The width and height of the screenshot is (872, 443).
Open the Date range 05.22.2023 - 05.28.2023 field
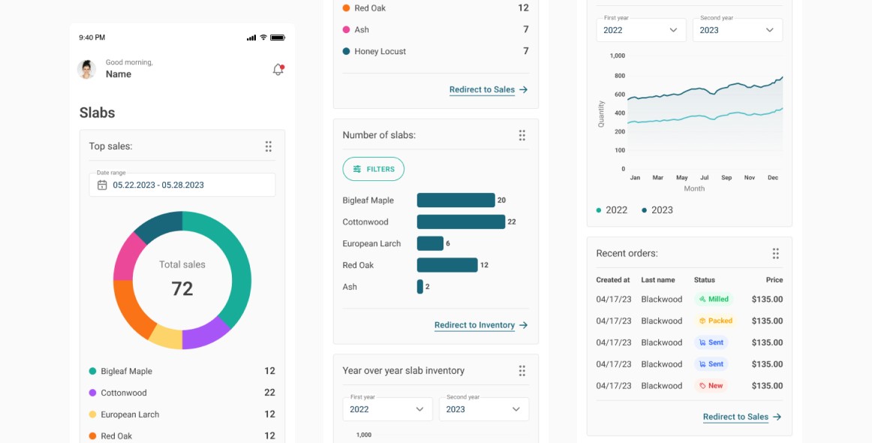point(182,185)
